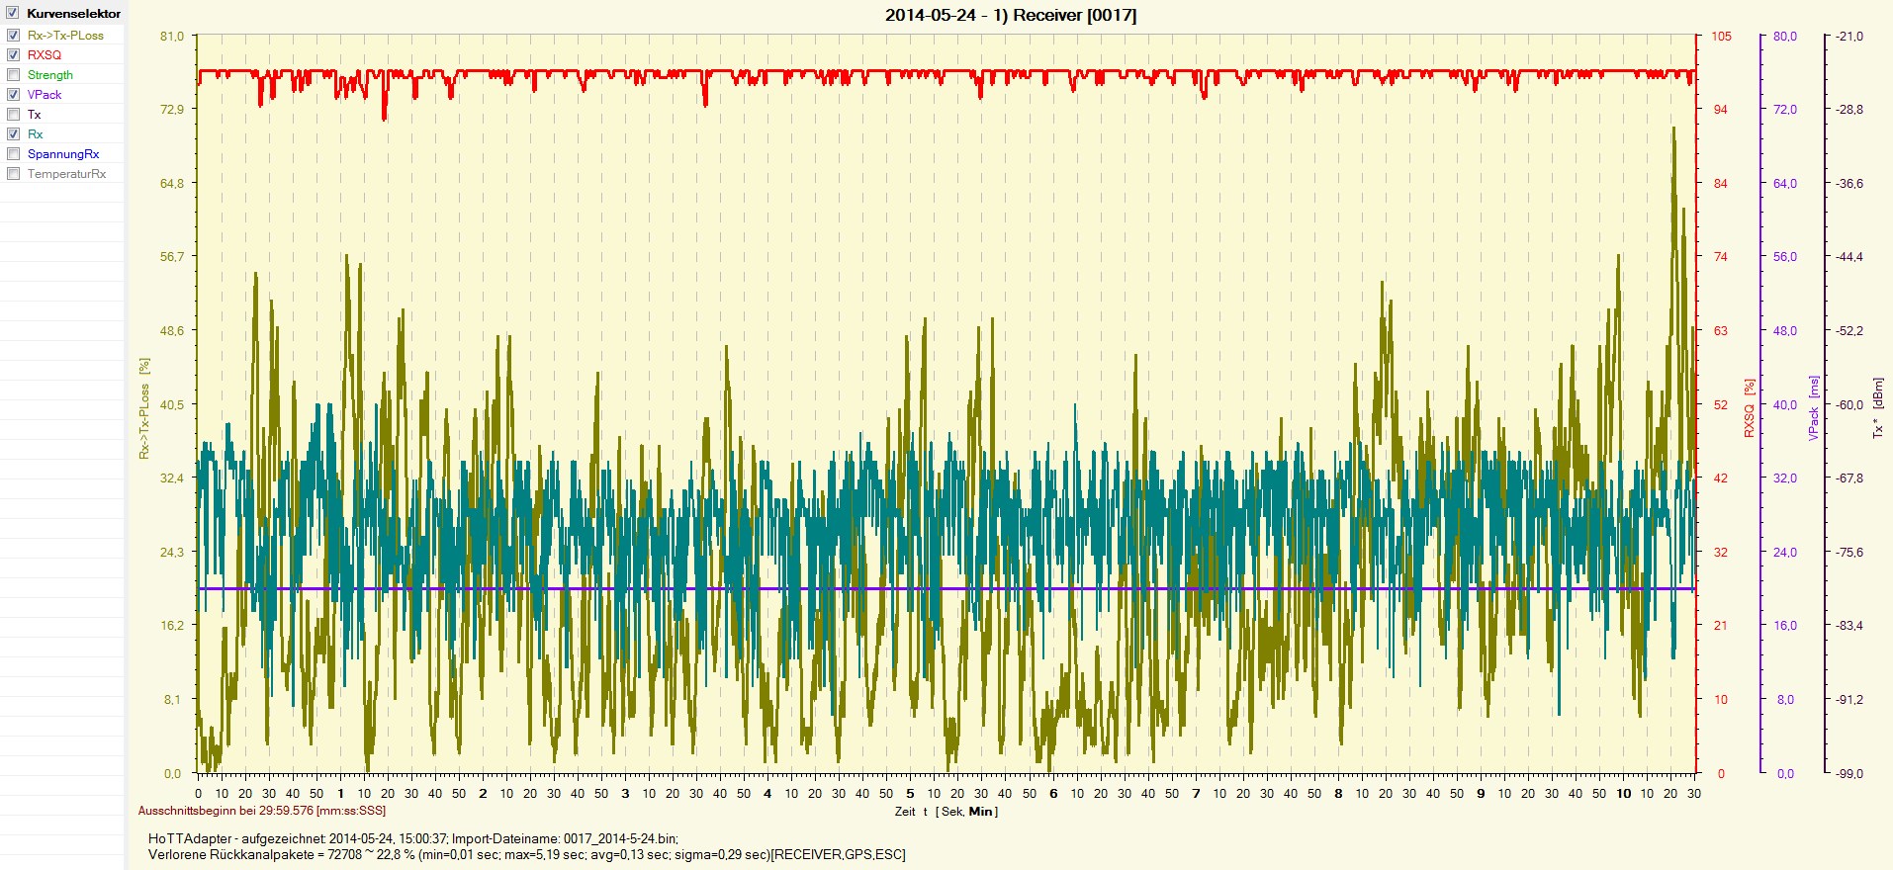Click minute marker 10 on time axis
The height and width of the screenshot is (870, 1893).
pyautogui.click(x=1623, y=793)
